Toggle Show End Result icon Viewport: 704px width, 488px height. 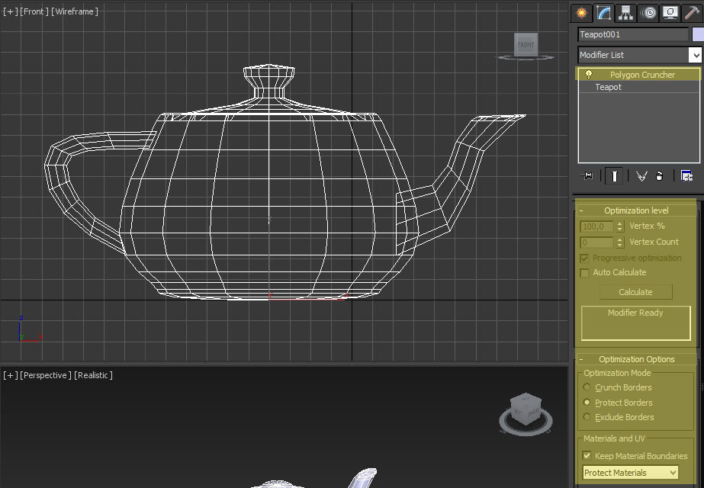[614, 176]
